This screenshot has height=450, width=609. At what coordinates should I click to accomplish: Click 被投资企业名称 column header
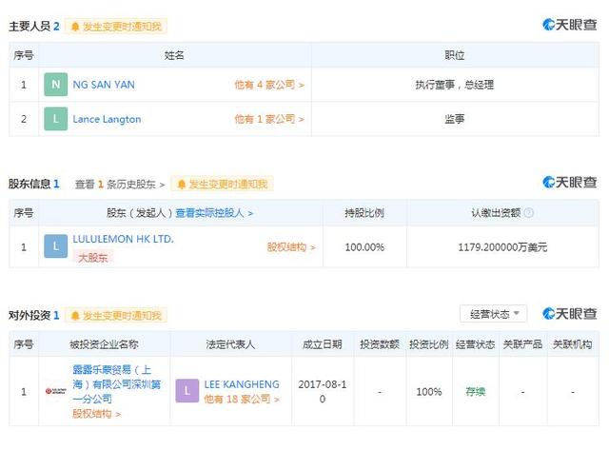[104, 344]
